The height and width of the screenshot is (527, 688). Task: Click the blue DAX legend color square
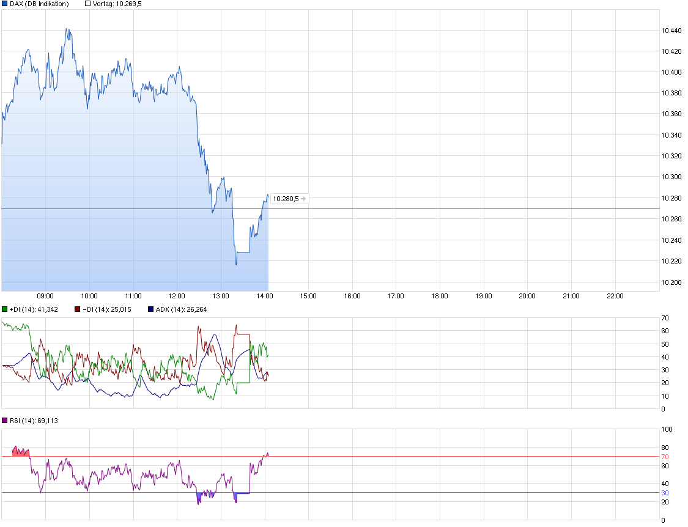[x=4, y=3]
